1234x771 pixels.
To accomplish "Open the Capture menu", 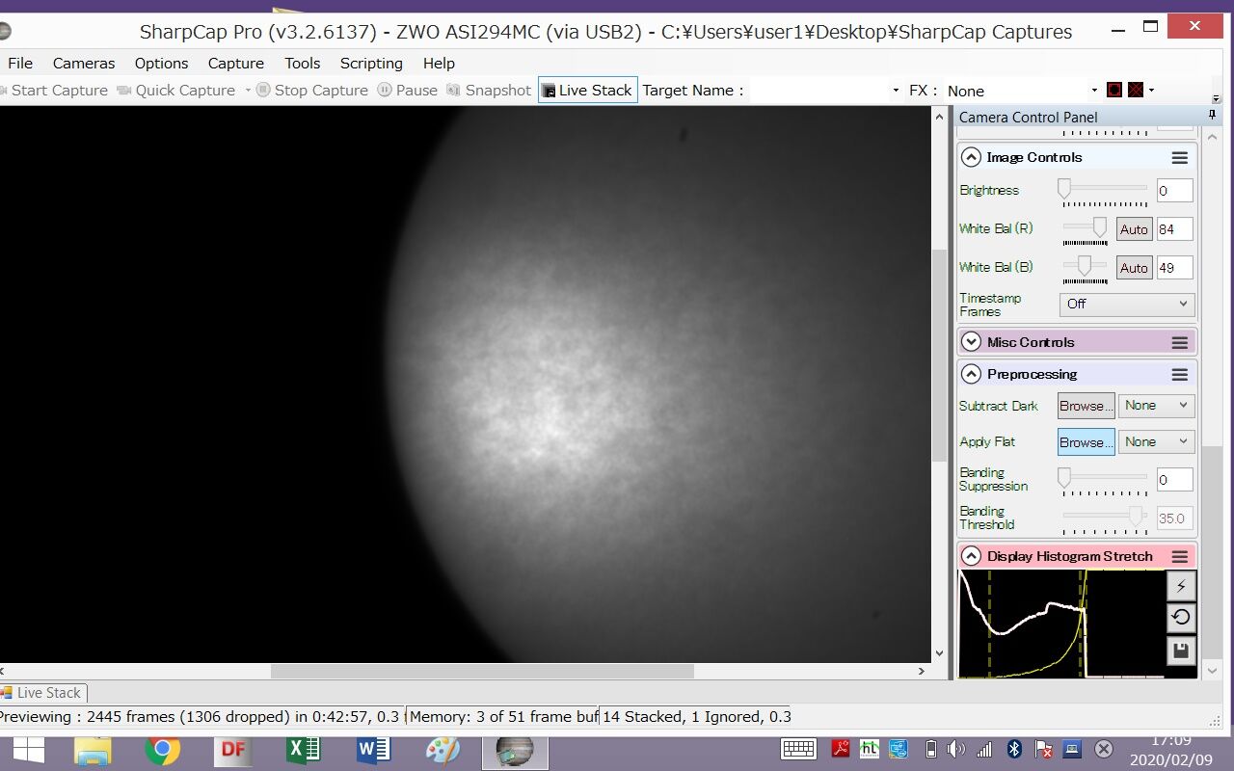I will pos(236,63).
